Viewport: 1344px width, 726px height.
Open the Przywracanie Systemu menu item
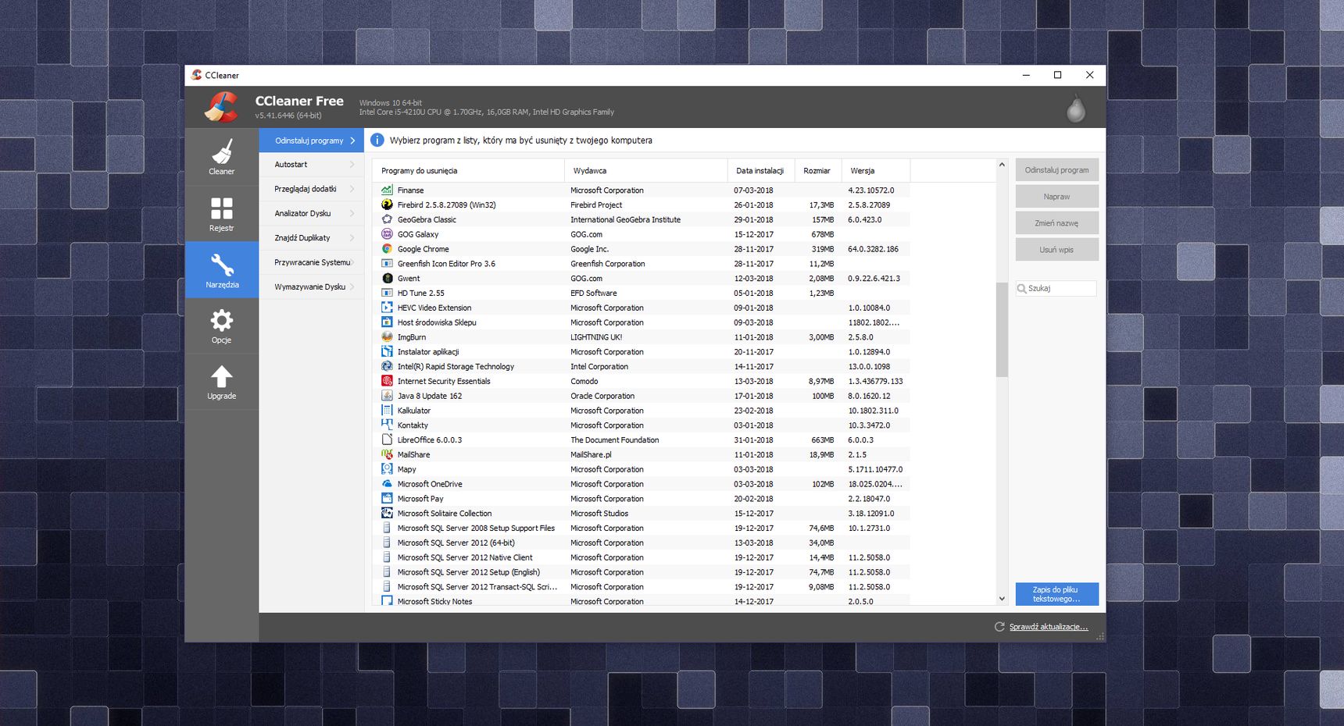click(312, 262)
